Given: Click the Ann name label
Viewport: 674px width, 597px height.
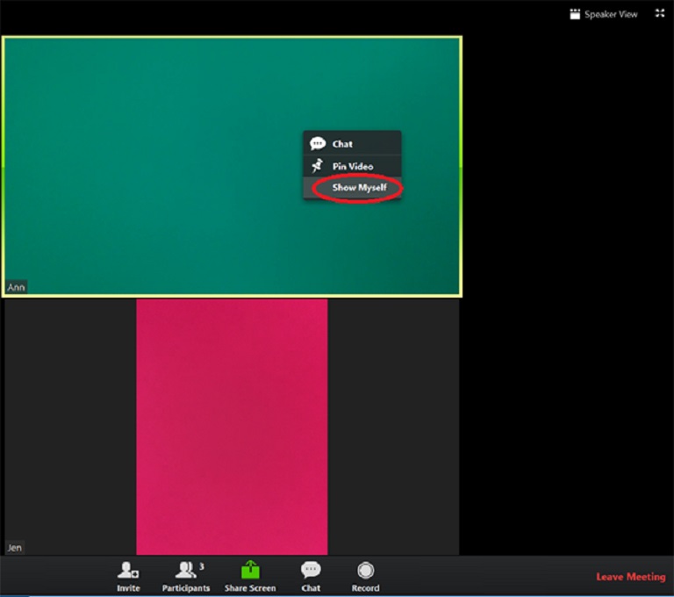Looking at the screenshot, I should [x=17, y=287].
